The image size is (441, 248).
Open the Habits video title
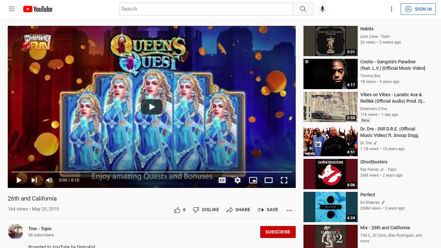(367, 29)
